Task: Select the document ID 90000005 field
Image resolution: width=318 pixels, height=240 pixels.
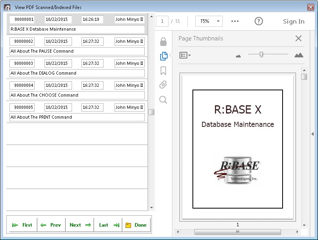Action: point(22,107)
